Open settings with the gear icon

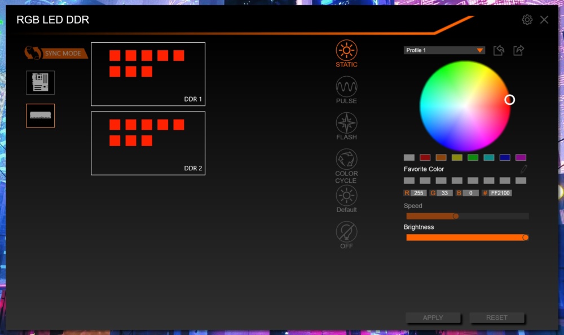click(x=527, y=19)
